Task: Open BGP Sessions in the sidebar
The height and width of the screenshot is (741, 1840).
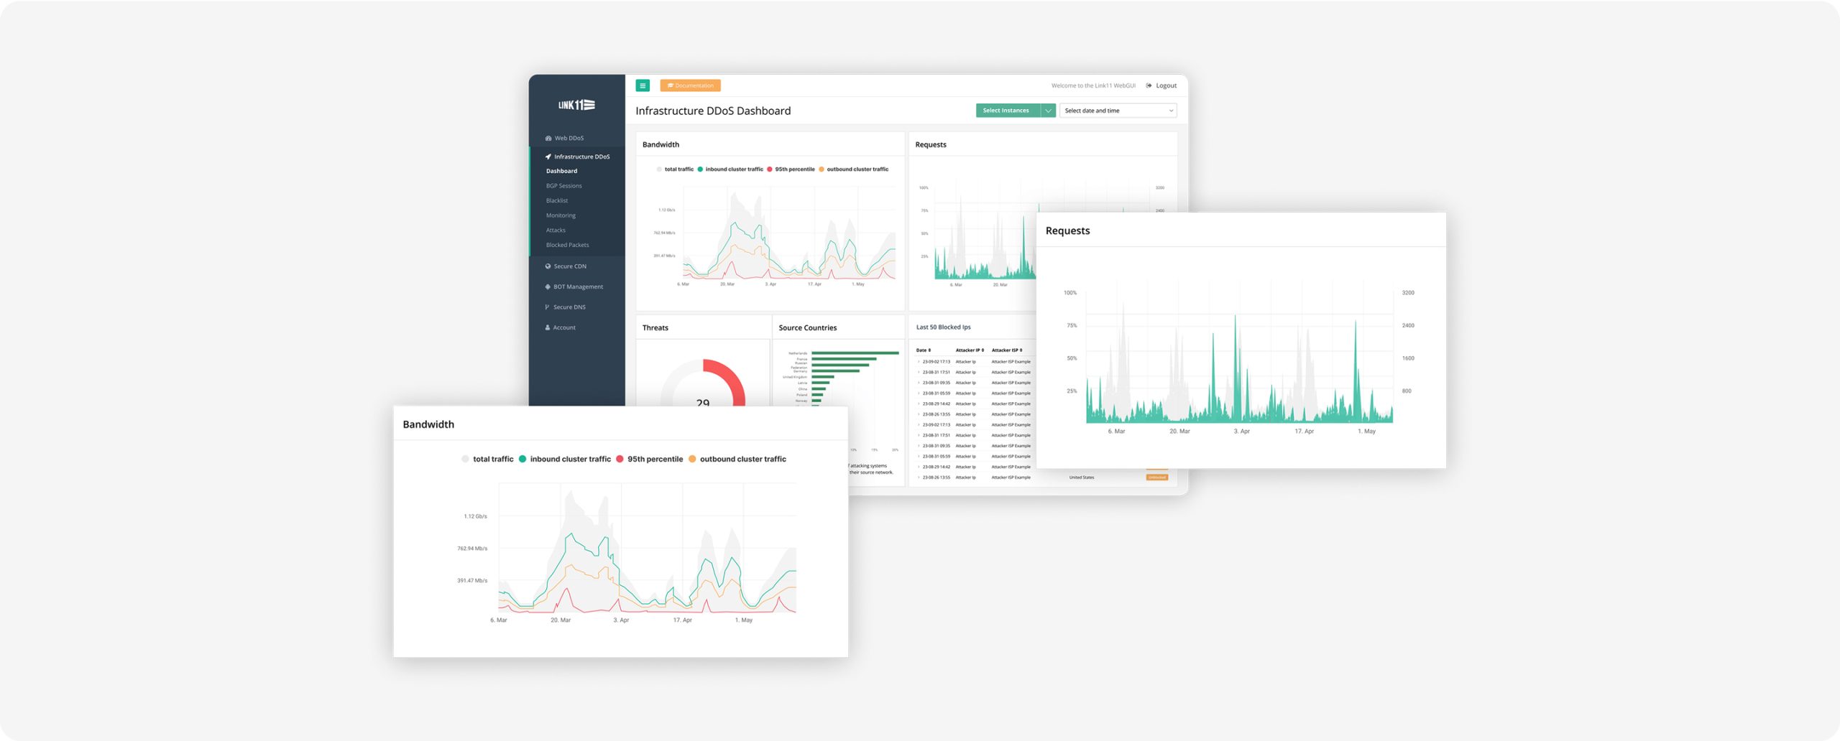Action: pos(564,186)
